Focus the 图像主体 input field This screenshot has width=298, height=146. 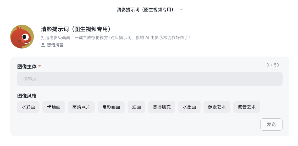click(150, 79)
